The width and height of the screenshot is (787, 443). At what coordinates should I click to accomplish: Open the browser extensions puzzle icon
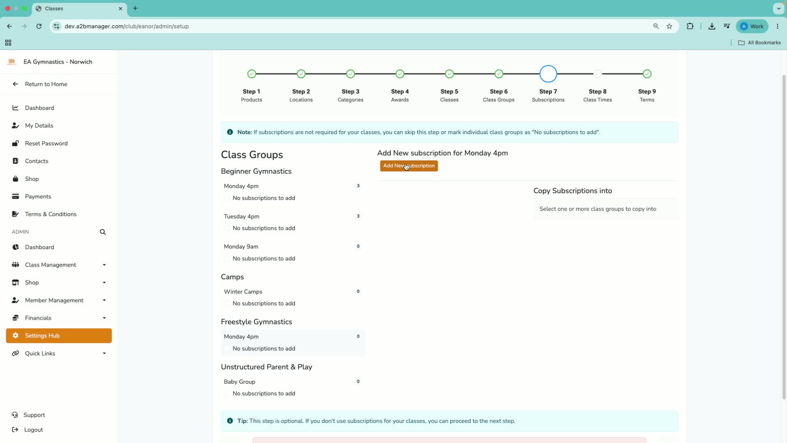click(690, 26)
